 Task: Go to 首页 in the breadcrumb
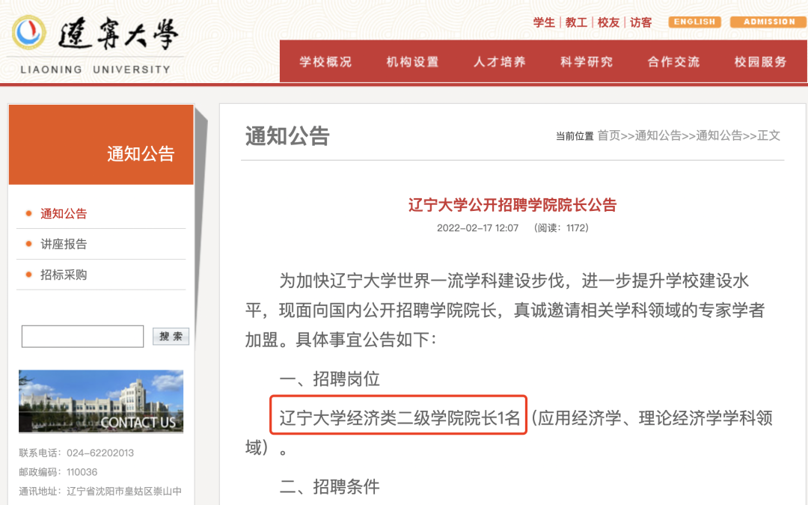pos(608,135)
